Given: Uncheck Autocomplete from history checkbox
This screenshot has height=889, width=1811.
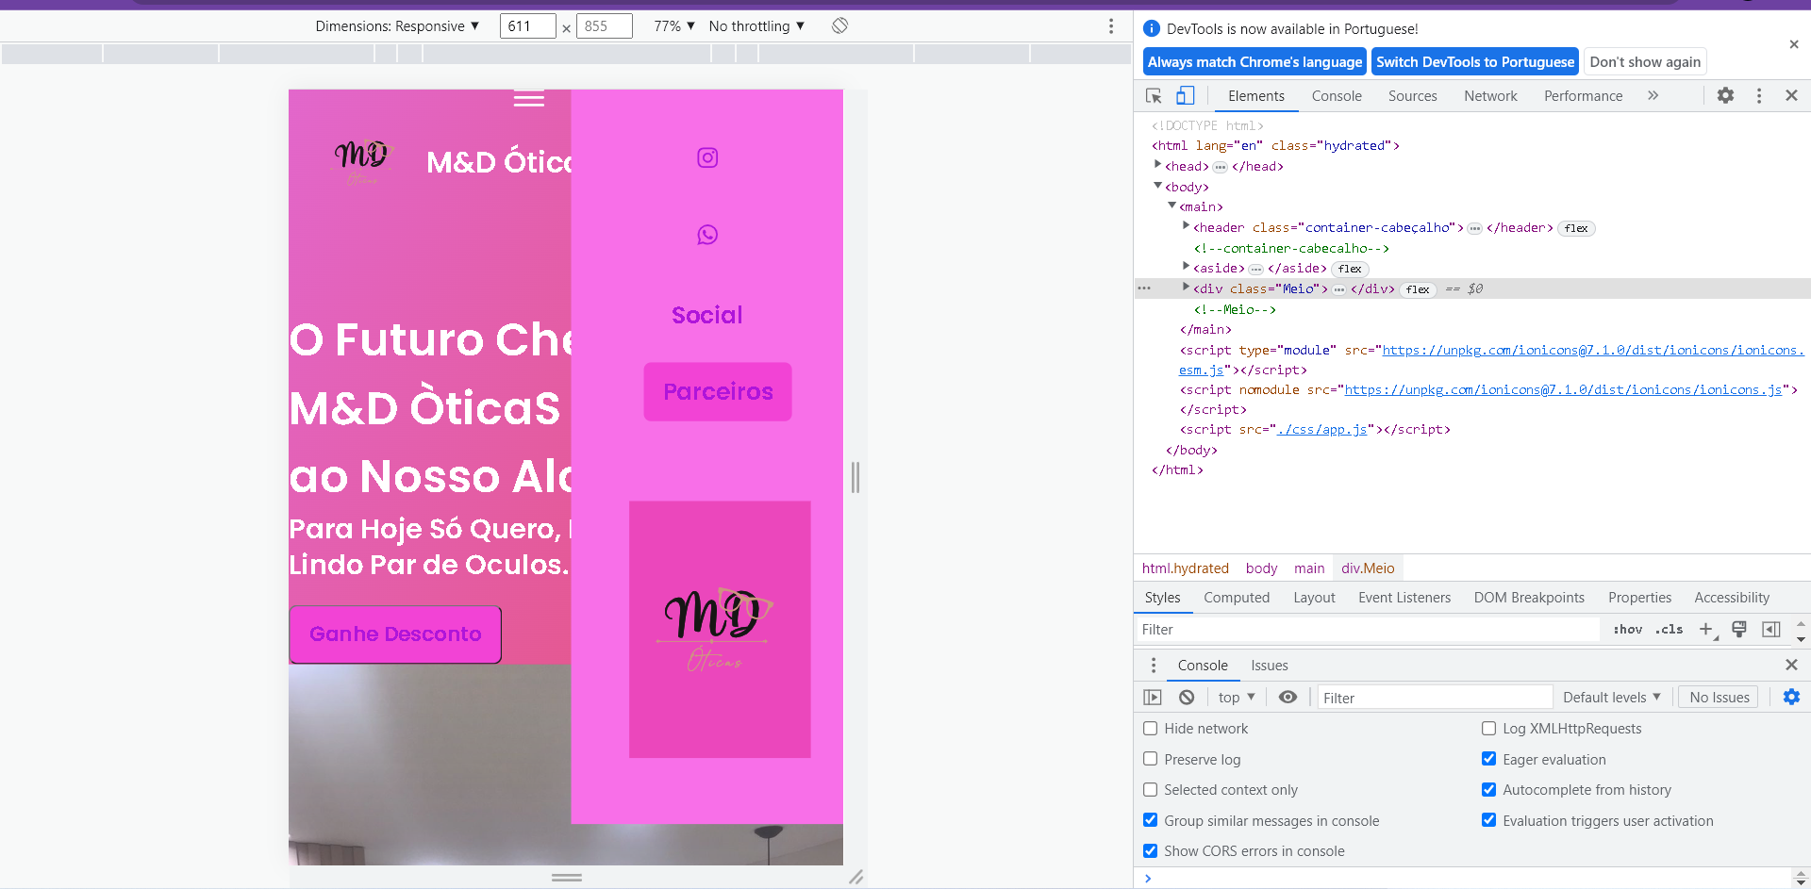Looking at the screenshot, I should [x=1489, y=789].
